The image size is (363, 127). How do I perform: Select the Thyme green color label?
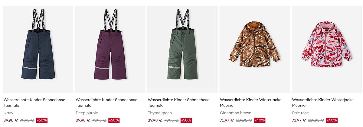(160, 113)
